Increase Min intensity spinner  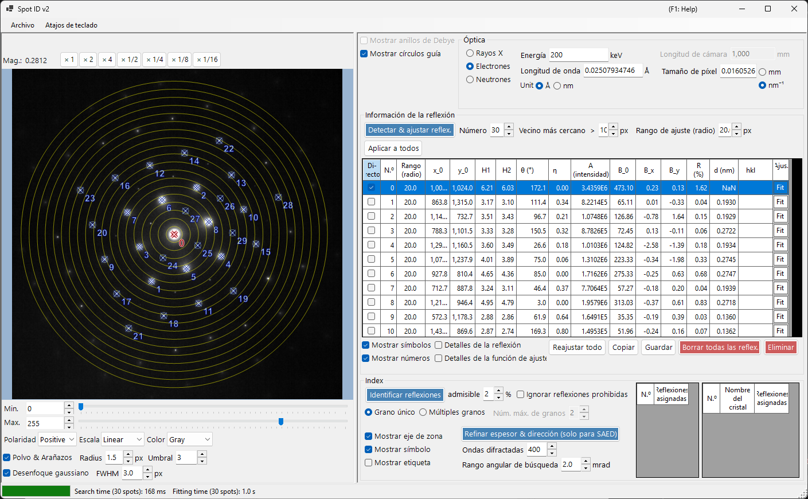point(69,405)
